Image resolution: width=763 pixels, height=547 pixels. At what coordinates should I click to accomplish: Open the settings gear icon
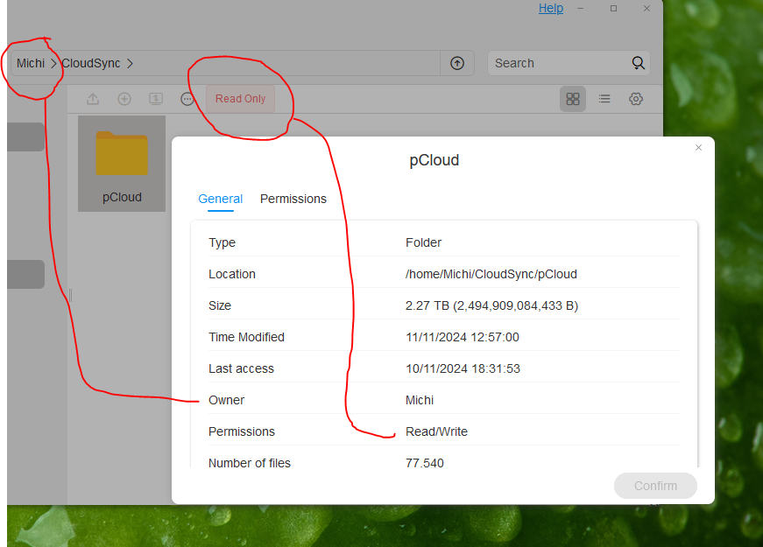point(635,99)
